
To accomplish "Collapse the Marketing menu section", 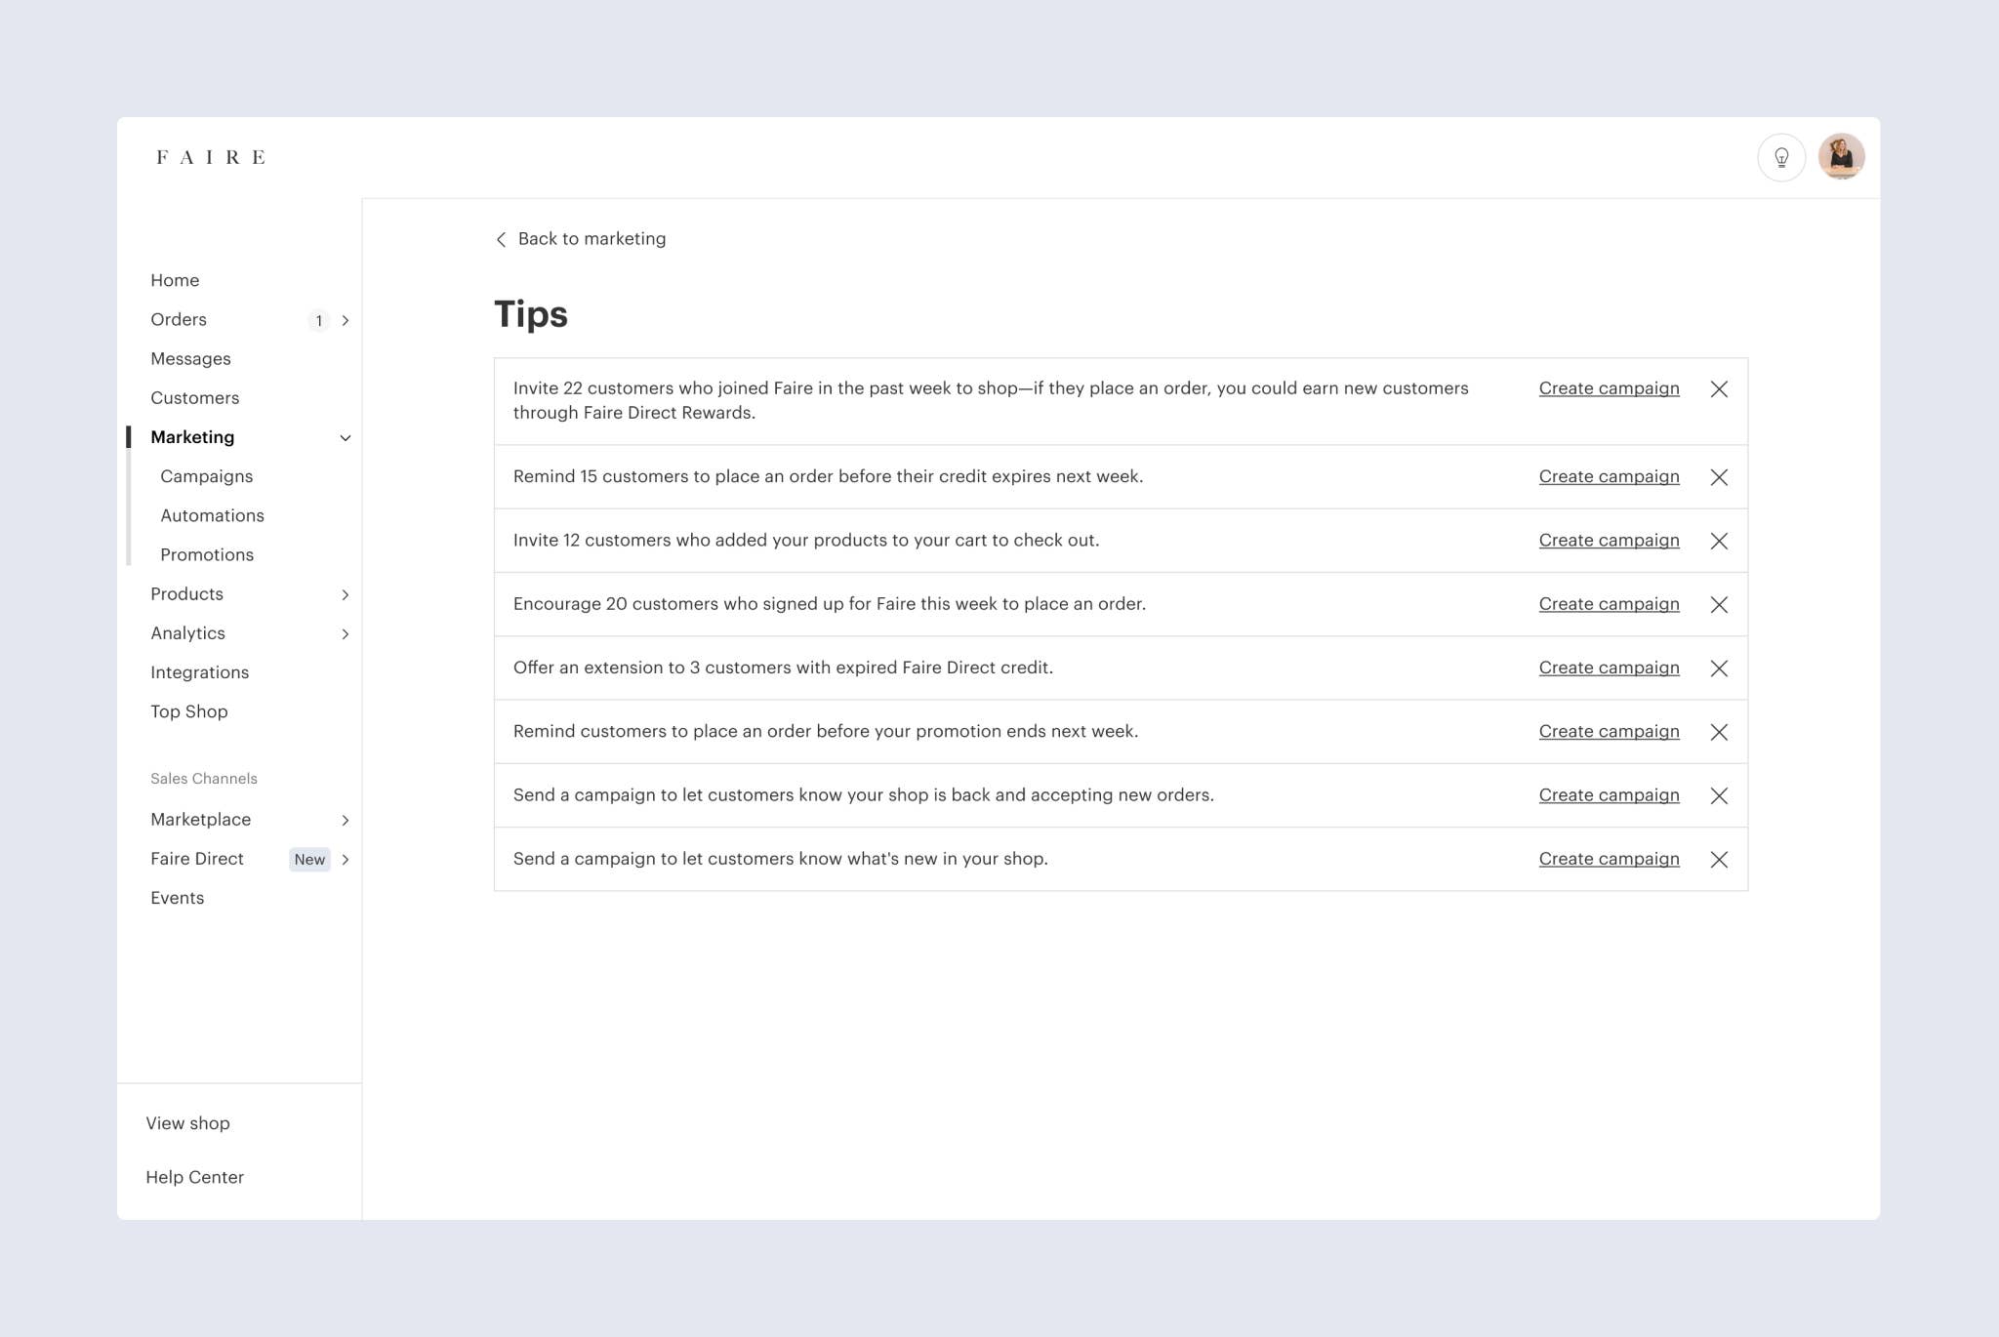I will 345,438.
